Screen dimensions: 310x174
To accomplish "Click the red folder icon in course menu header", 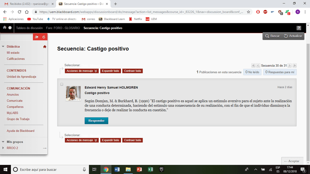I will point(37,37).
